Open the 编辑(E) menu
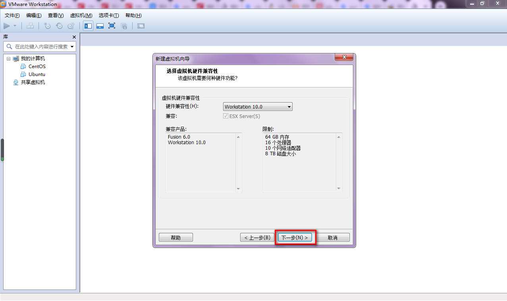Viewport: 507px width, 301px height. (34, 15)
